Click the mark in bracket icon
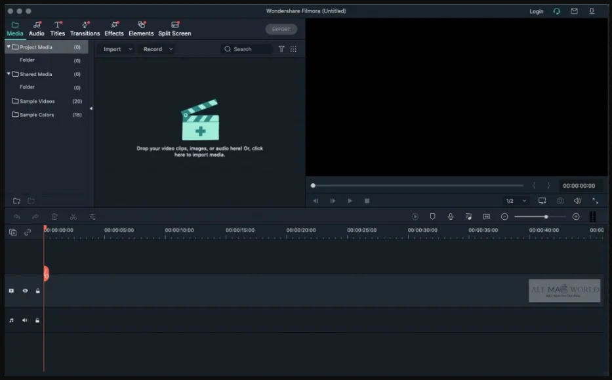 (x=534, y=186)
